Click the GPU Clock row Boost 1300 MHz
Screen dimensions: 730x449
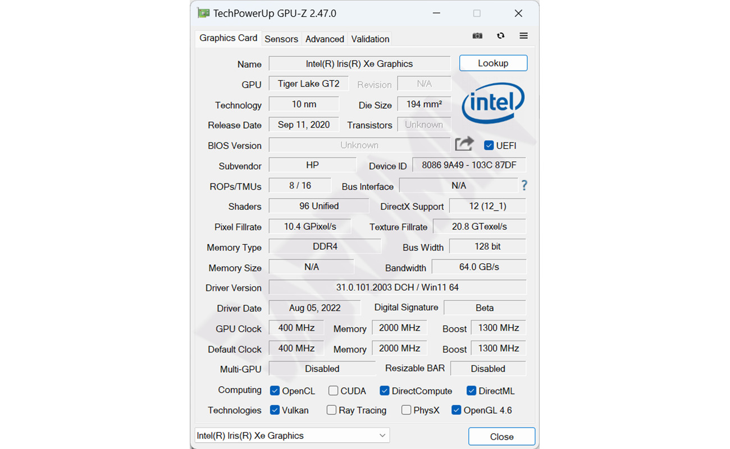(498, 328)
